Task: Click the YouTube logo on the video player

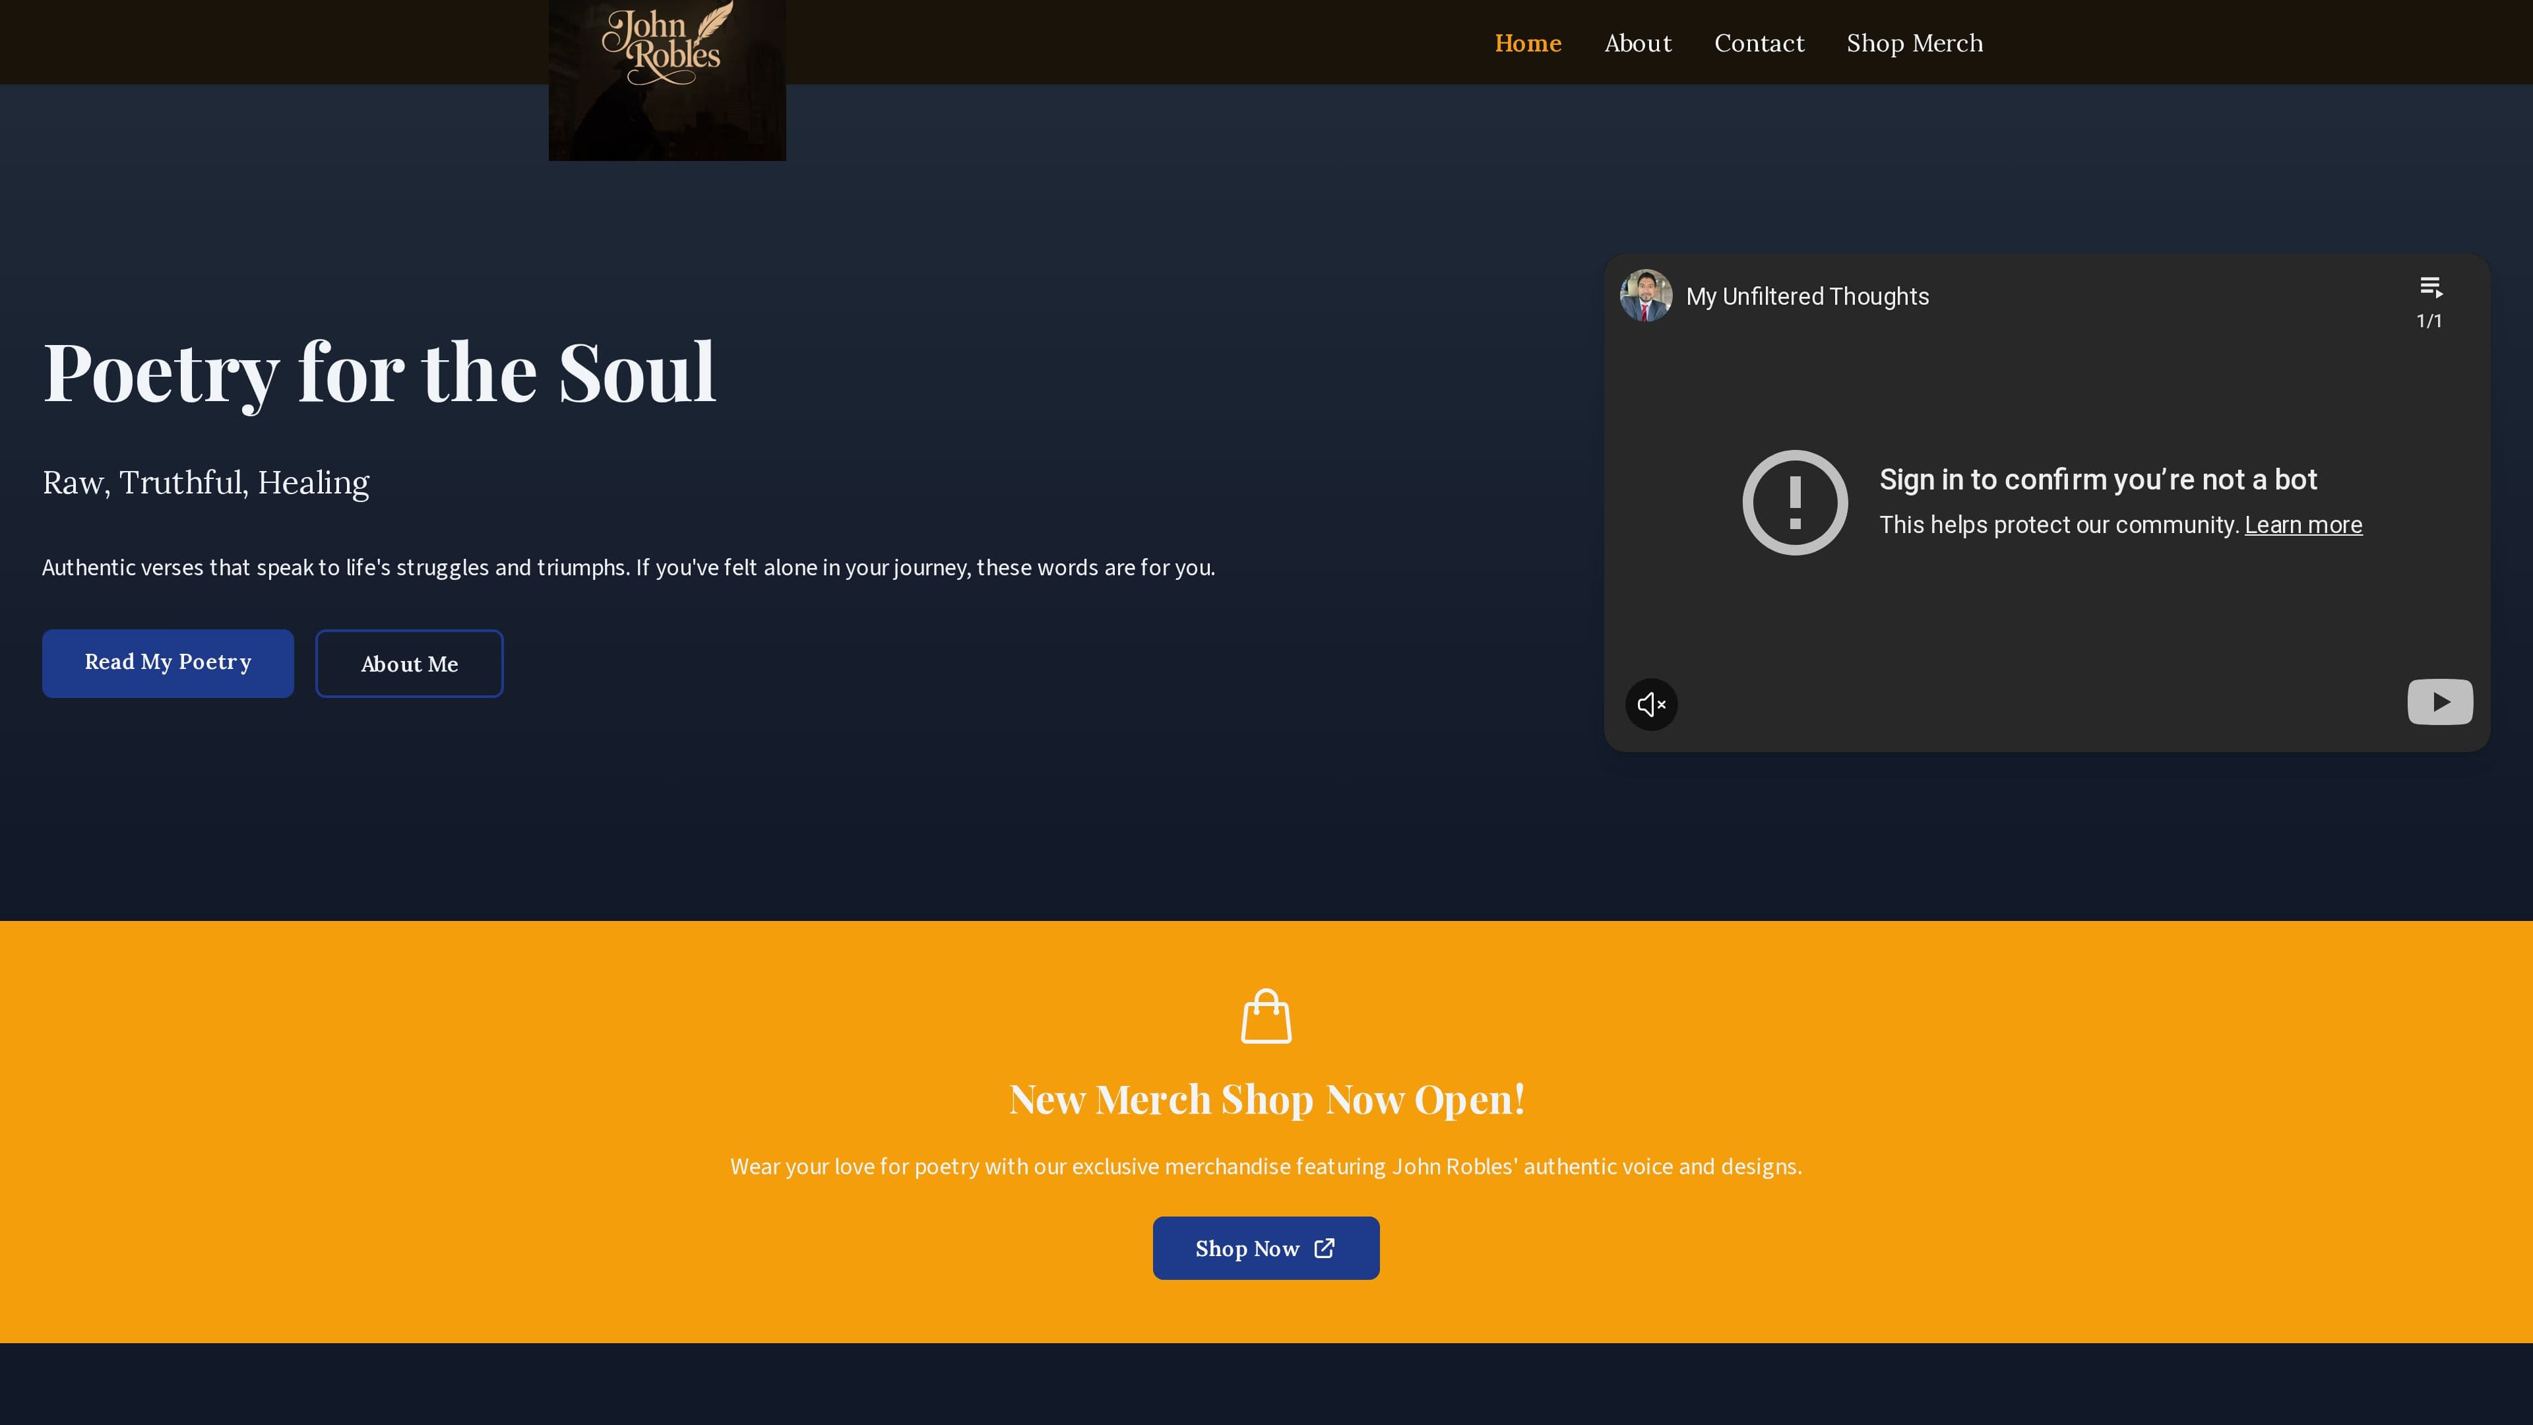Action: 2439,702
